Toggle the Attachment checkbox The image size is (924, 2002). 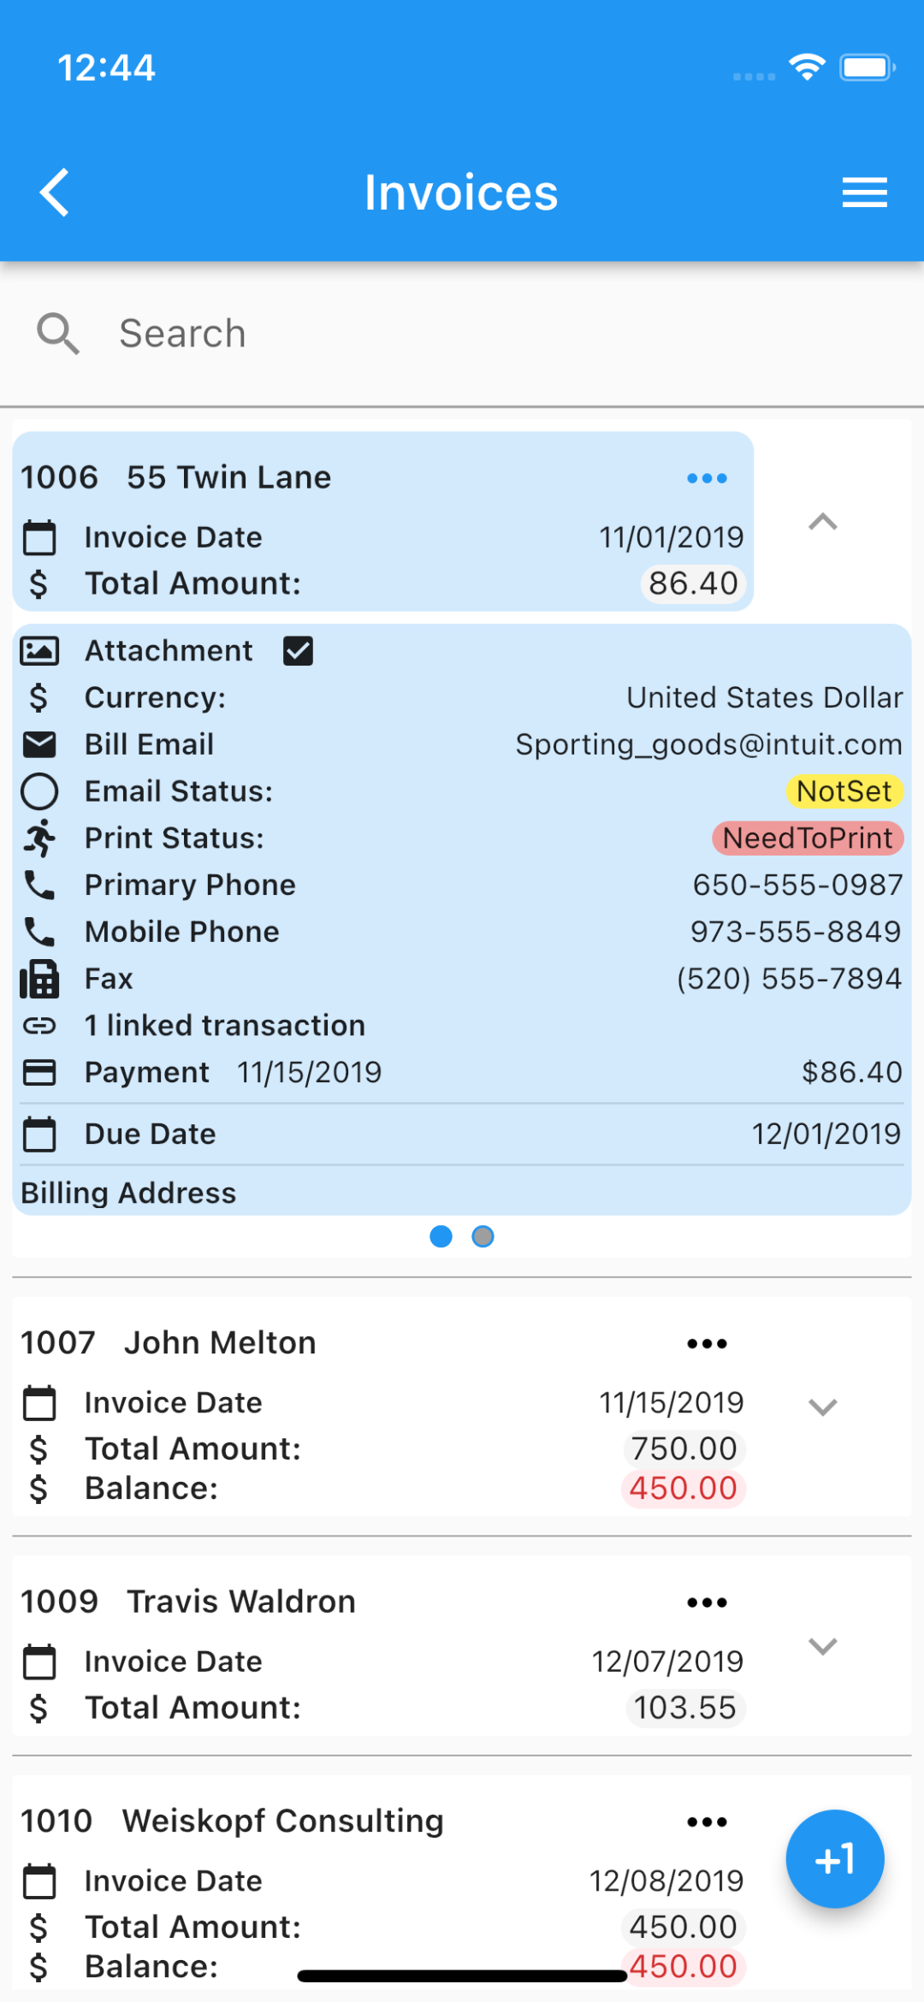click(298, 651)
